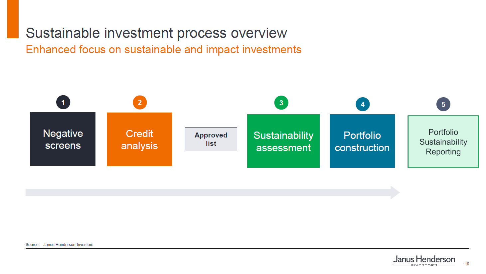Select the Portfolio construction box
486x274 pixels.
pos(362,141)
